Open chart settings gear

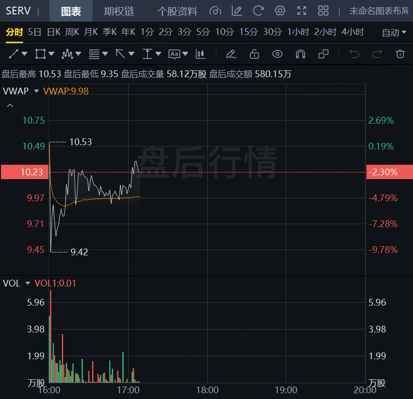click(280, 11)
